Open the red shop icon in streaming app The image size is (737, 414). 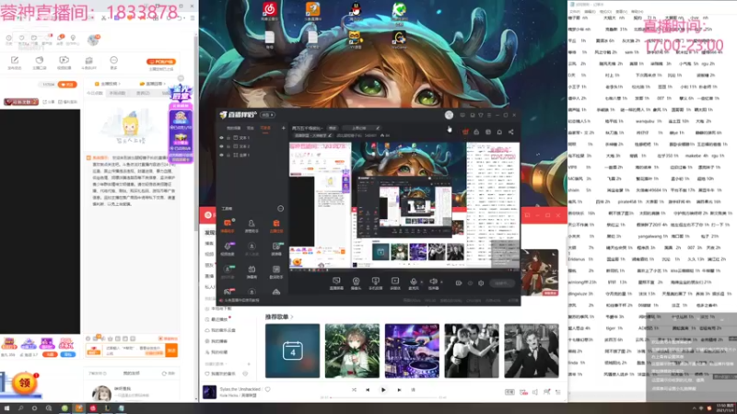465,132
